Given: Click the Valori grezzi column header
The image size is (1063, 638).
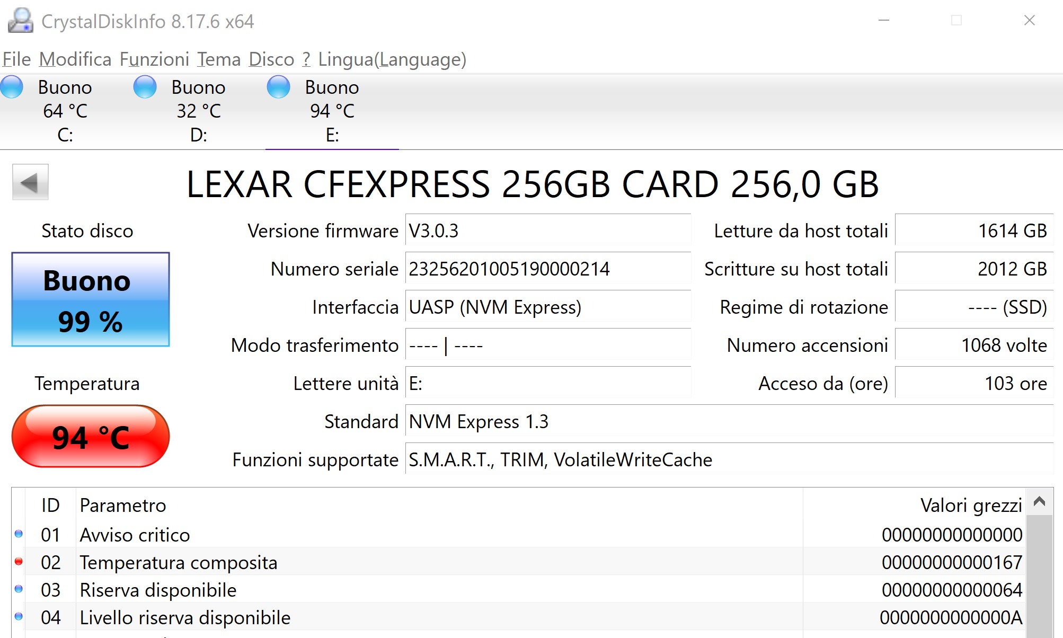Looking at the screenshot, I should 914,505.
